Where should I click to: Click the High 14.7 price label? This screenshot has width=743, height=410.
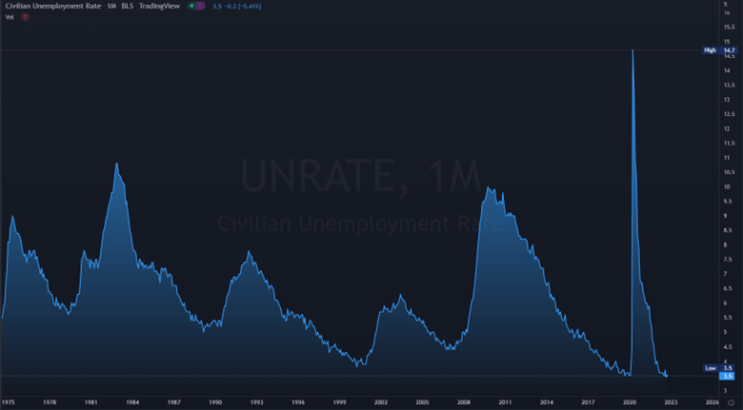pyautogui.click(x=719, y=50)
